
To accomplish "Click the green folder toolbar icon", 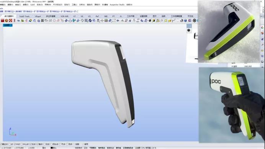I will [x=22, y=20].
